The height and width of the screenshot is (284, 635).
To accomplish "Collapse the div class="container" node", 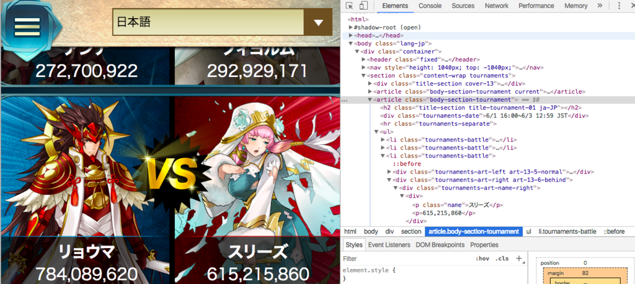I will click(x=357, y=51).
